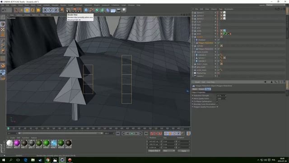Add a Camera object from toolbar
The image size is (289, 163).
pyautogui.click(x=118, y=10)
